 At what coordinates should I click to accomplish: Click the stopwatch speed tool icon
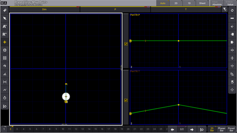click(4, 98)
